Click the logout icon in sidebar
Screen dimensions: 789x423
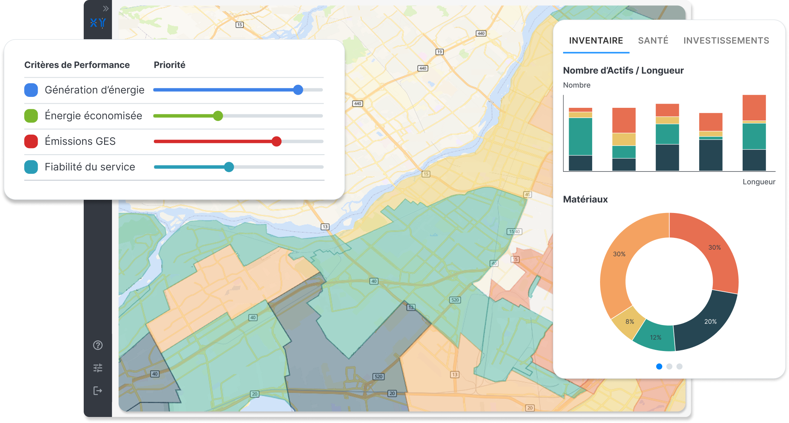click(x=98, y=391)
